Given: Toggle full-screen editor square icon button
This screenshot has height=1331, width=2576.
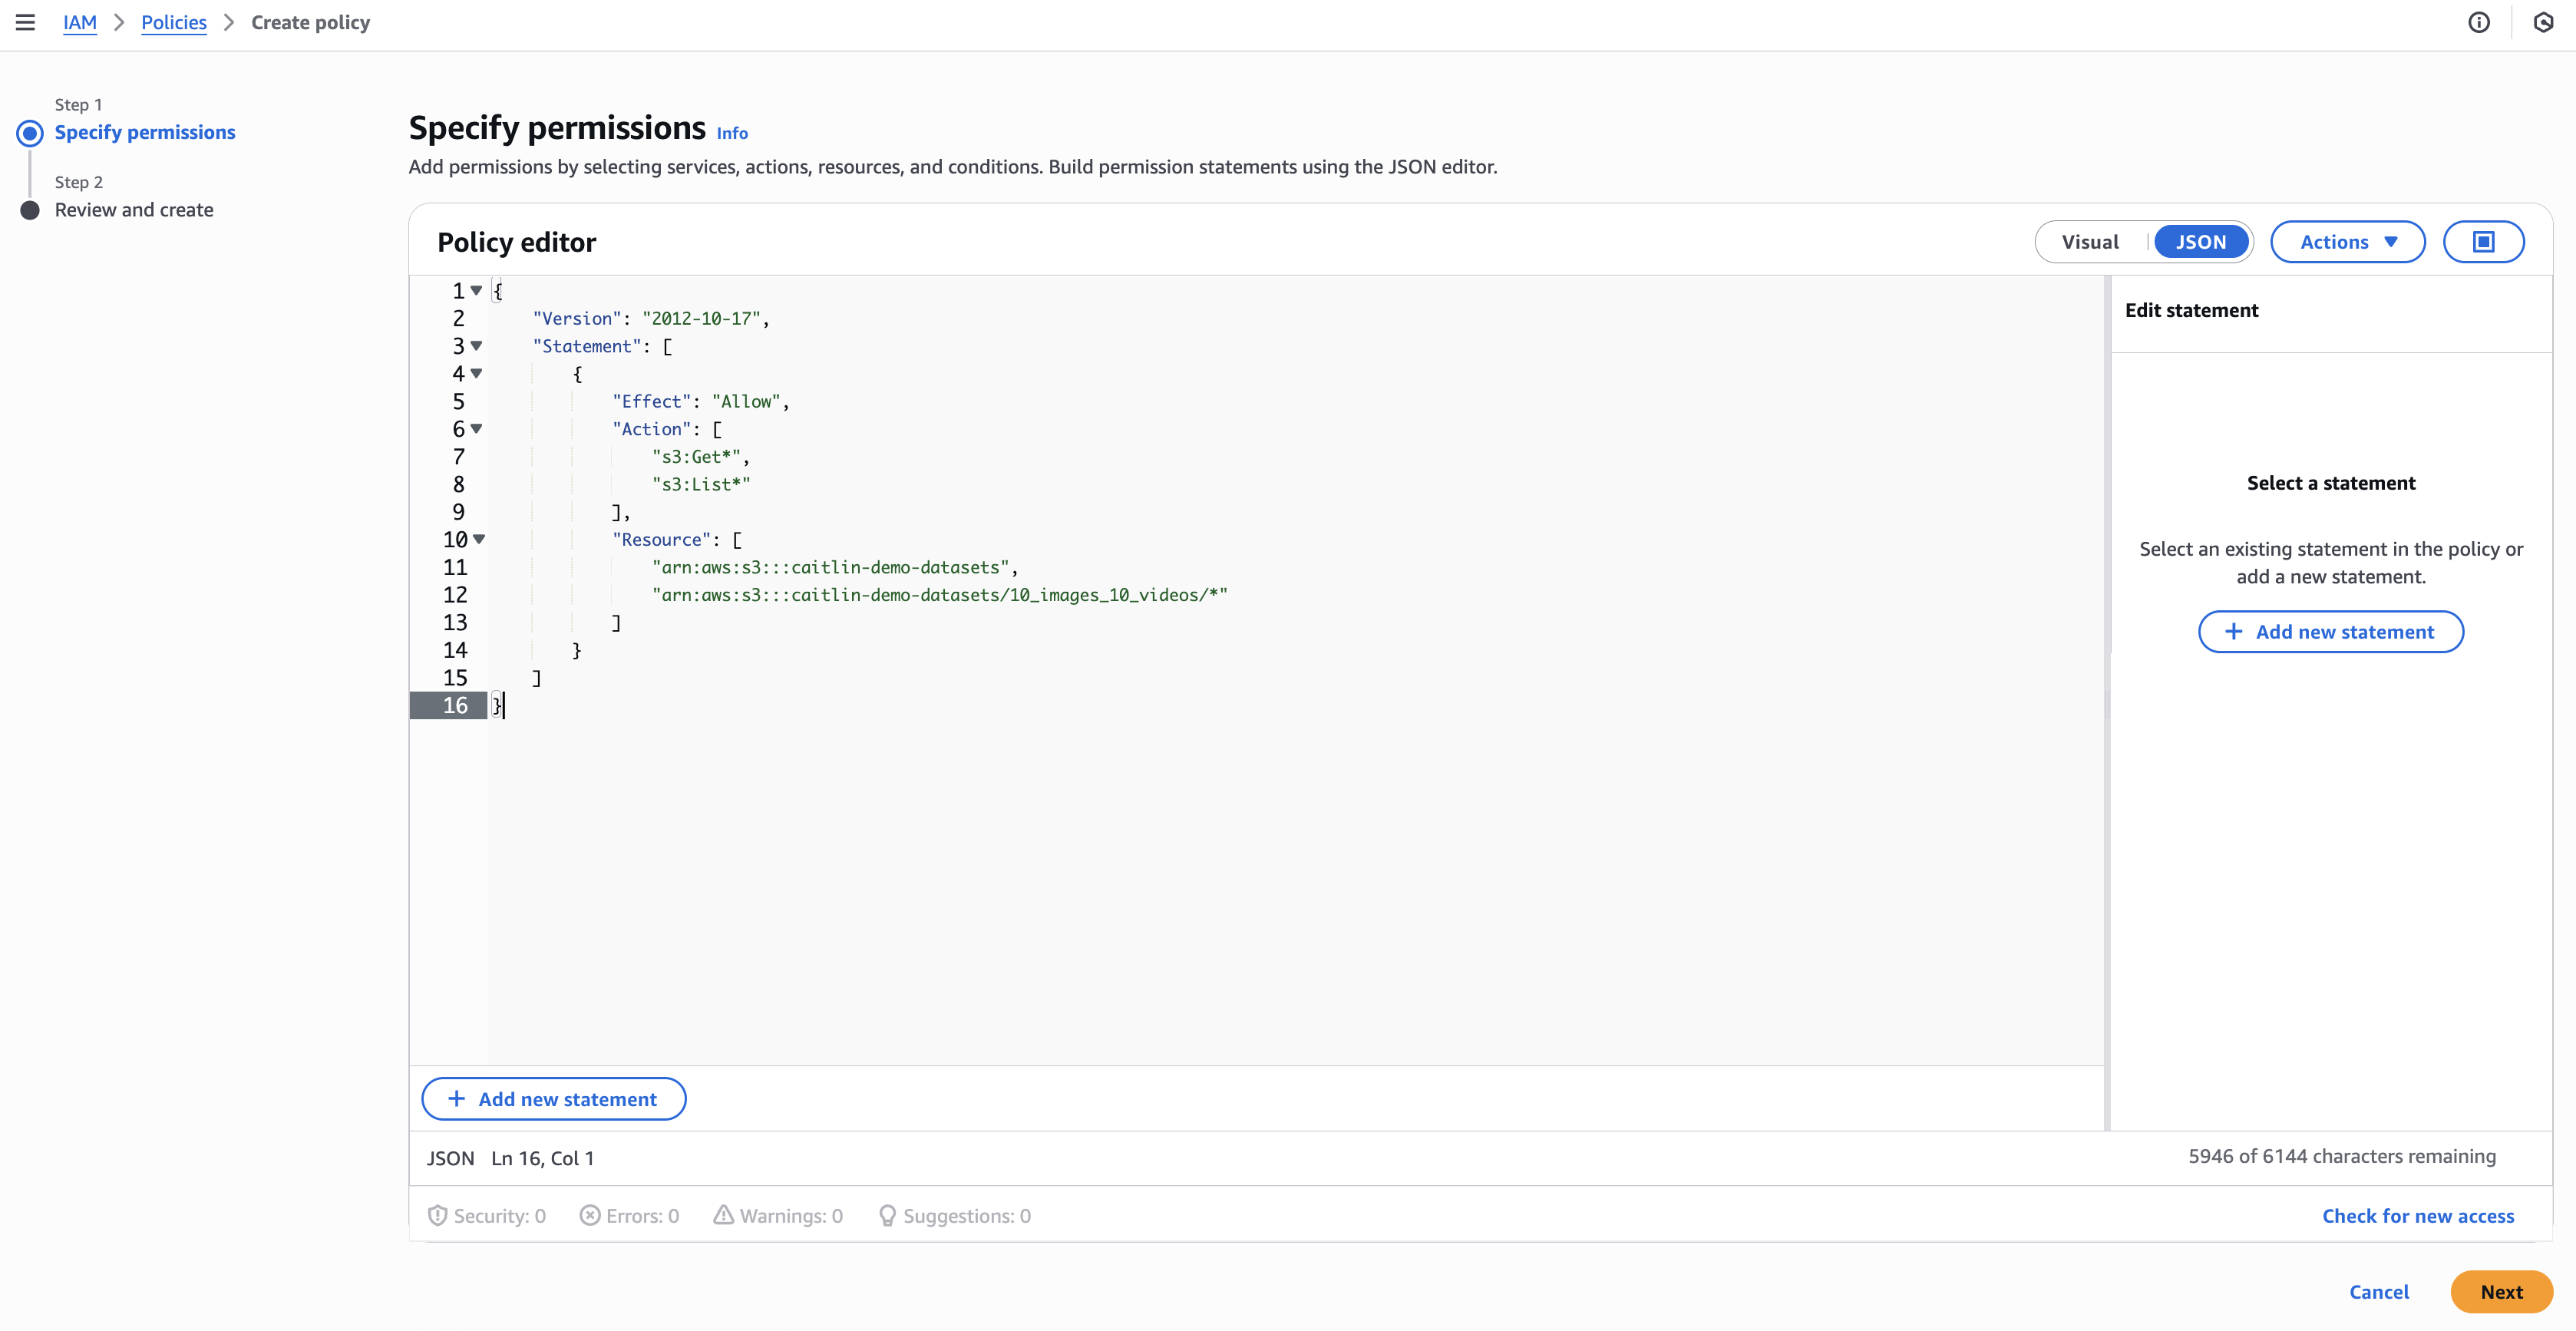Looking at the screenshot, I should [2483, 242].
